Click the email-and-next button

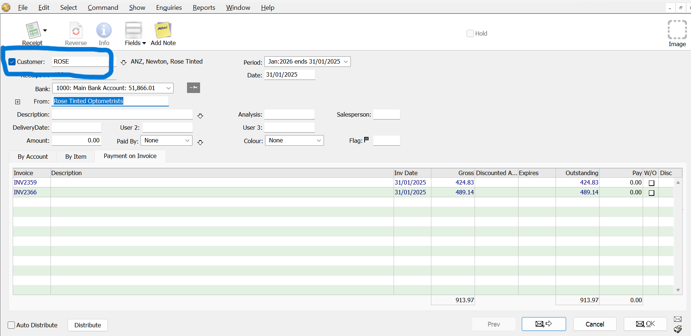click(544, 324)
